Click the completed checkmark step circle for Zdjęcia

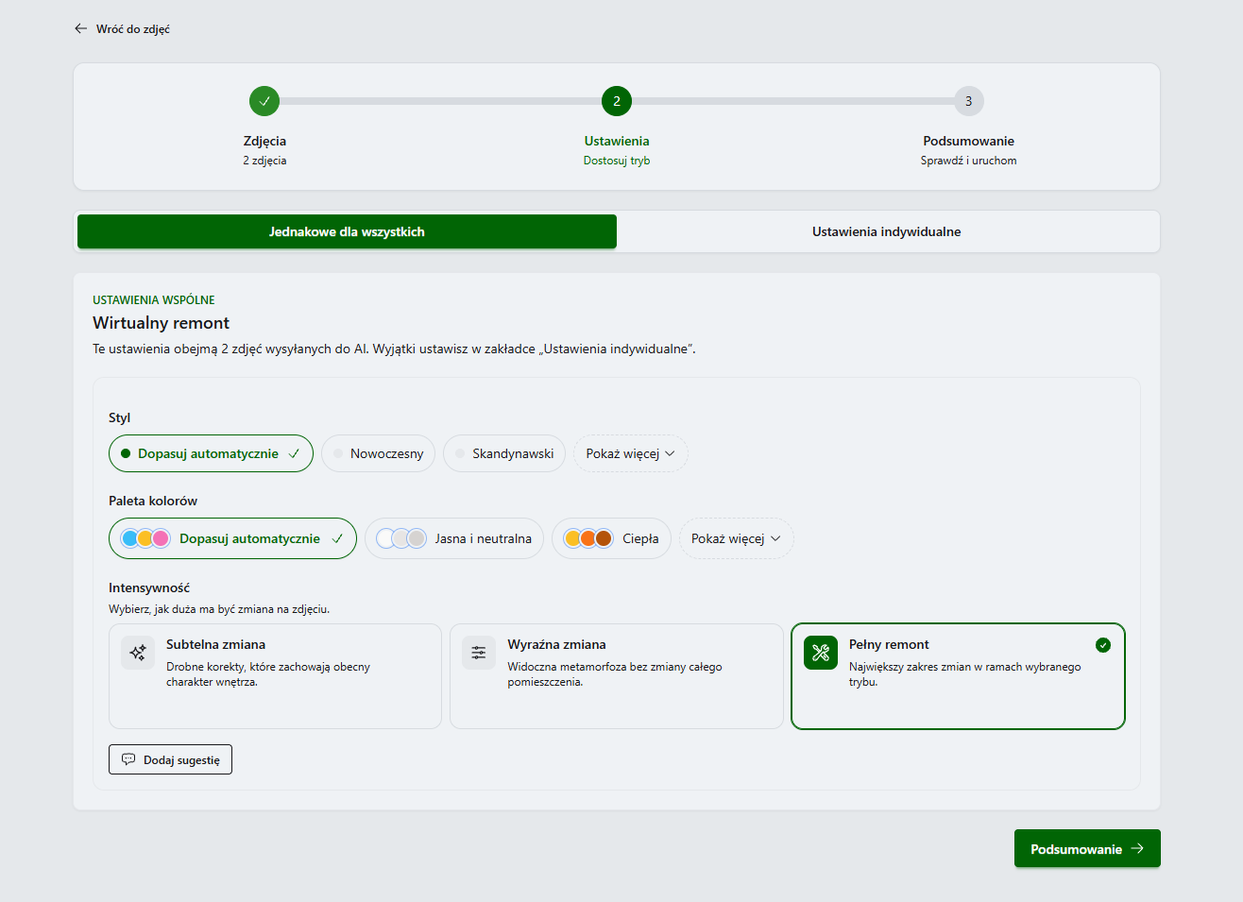coord(264,101)
